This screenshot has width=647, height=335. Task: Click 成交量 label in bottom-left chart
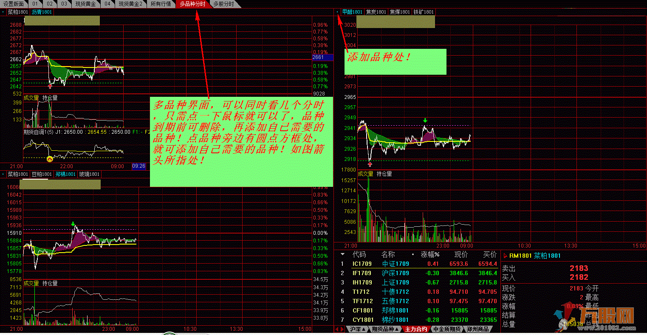(x=31, y=283)
